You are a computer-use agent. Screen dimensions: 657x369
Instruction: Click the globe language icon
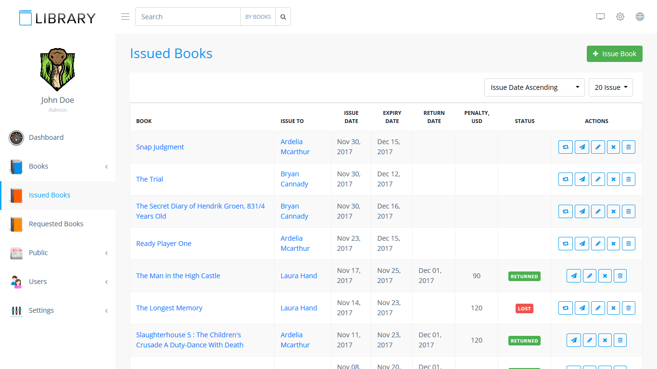coord(640,17)
